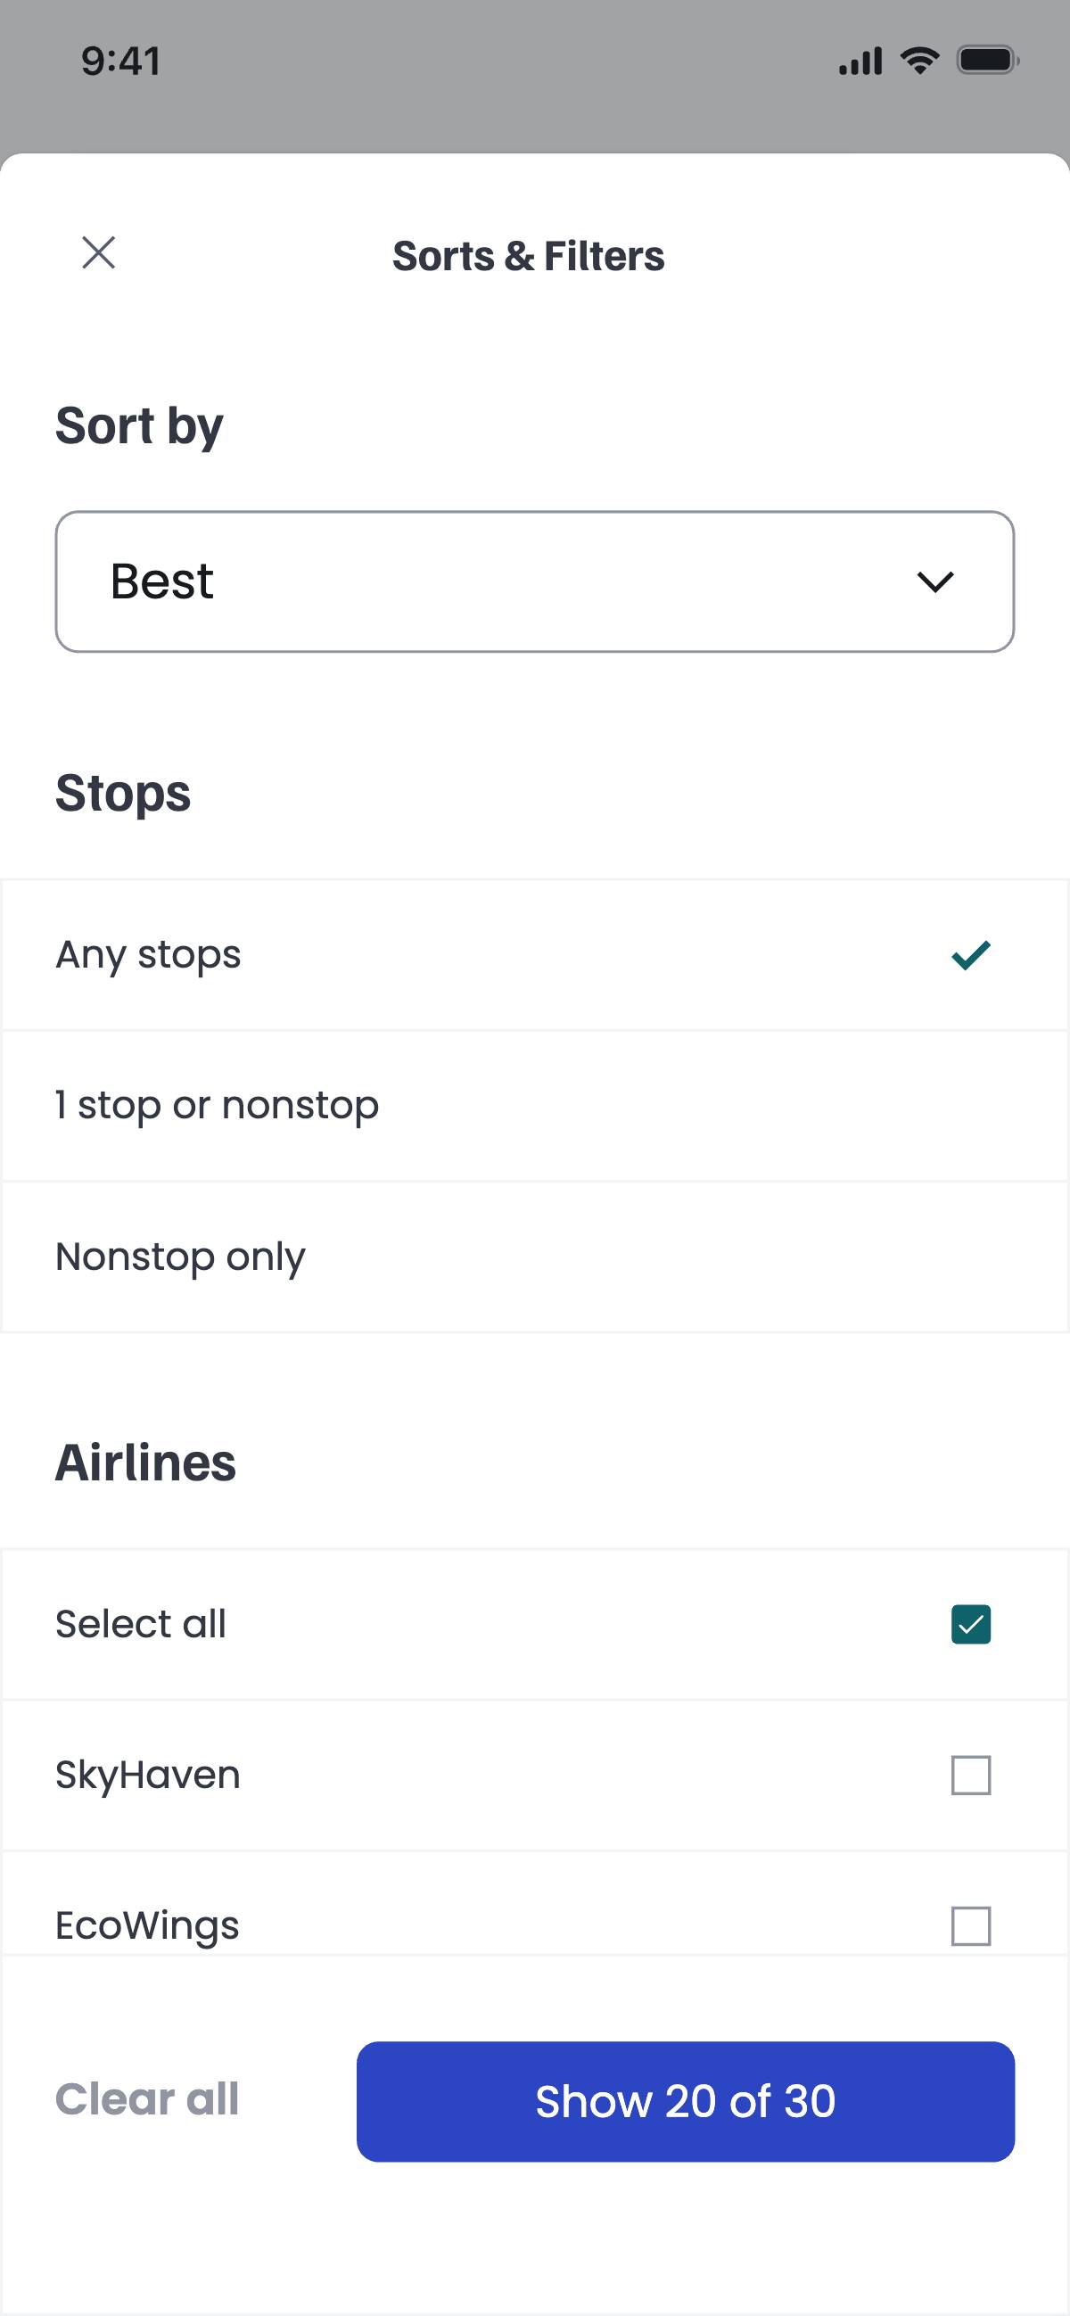
Task: Open the Sort by Best dropdown
Action: pos(534,581)
